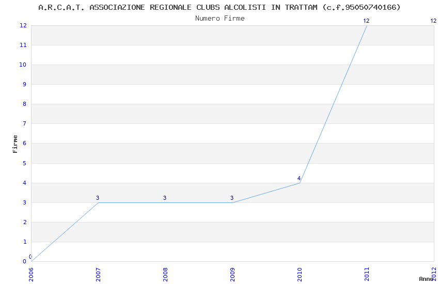Click y-axis tick value 9
This screenshot has height=284, width=439.
tap(25, 84)
